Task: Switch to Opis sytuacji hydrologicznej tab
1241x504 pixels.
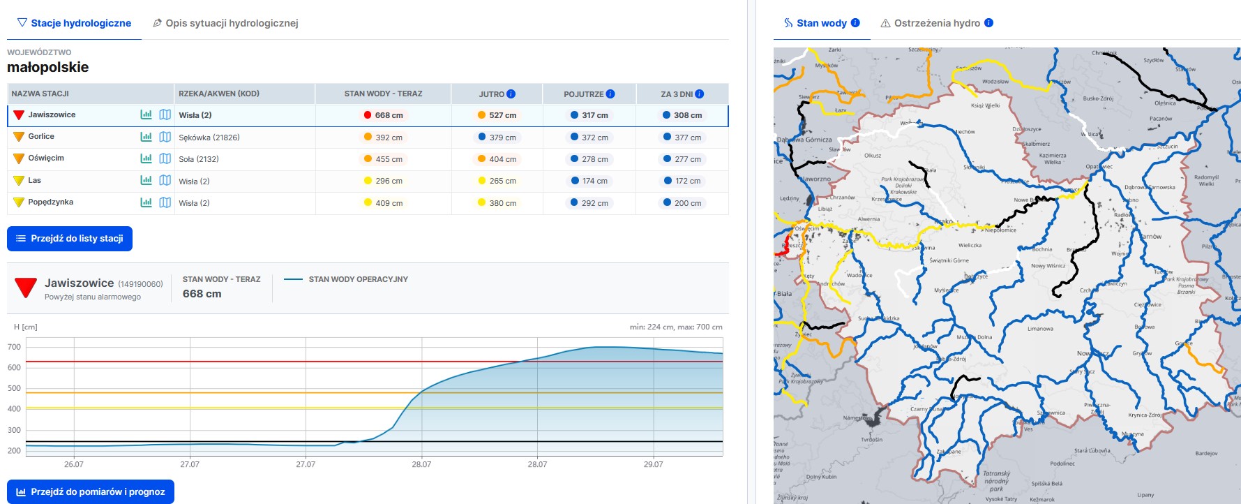Action: (x=225, y=23)
